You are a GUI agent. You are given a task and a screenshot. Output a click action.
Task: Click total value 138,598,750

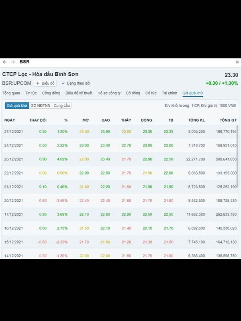coord(226,256)
